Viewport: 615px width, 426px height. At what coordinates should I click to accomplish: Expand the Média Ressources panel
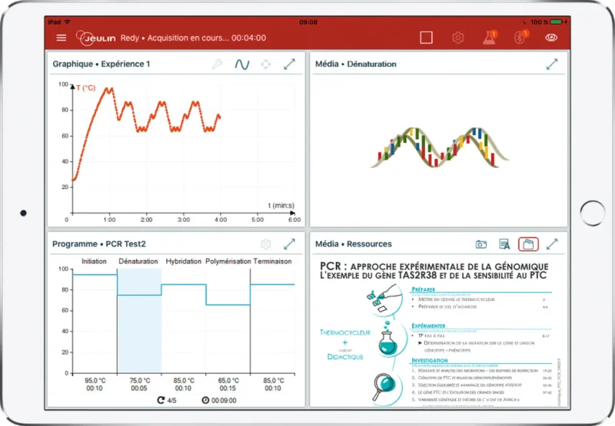[x=552, y=244]
